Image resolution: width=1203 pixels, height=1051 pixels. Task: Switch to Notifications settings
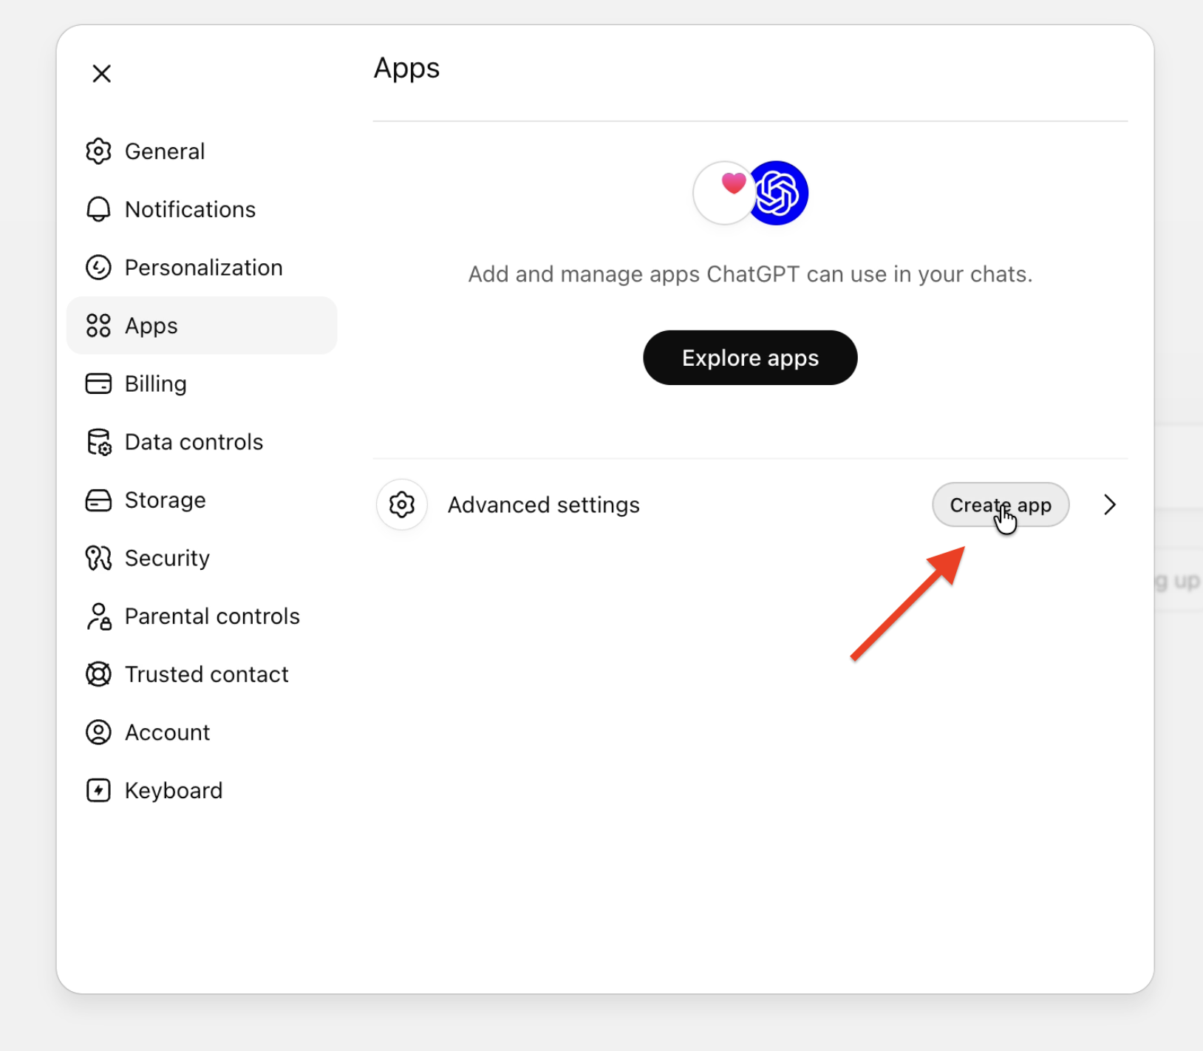[202, 209]
